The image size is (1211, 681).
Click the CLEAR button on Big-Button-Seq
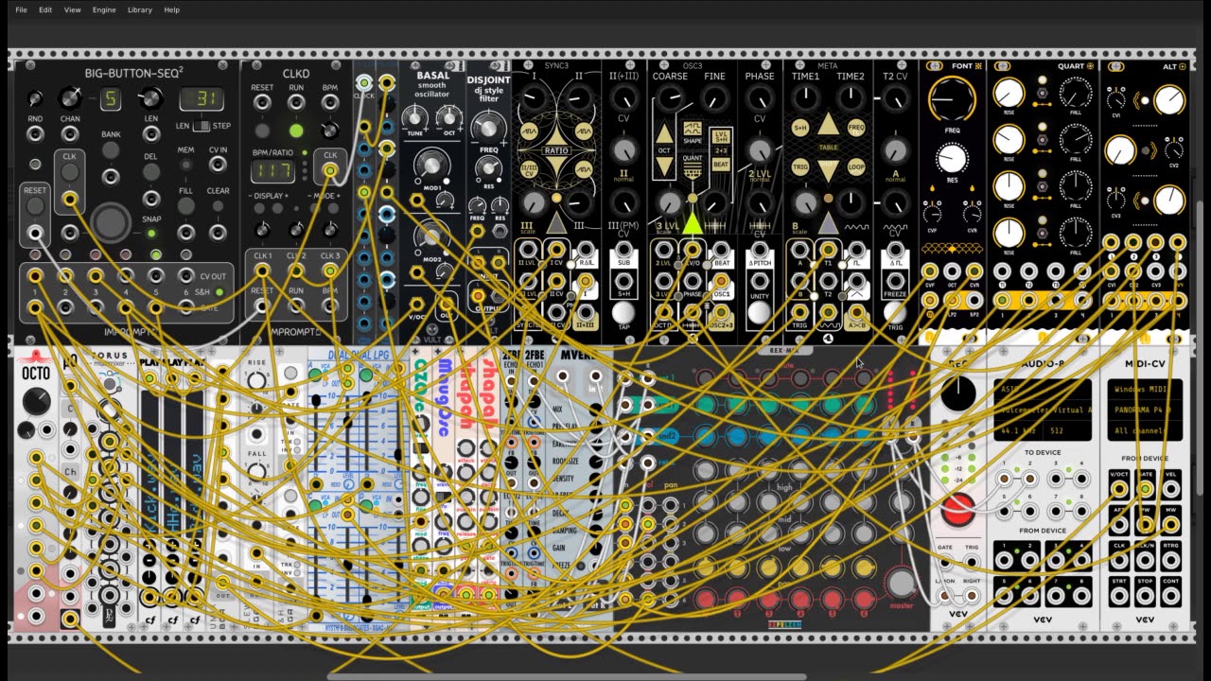(x=218, y=205)
